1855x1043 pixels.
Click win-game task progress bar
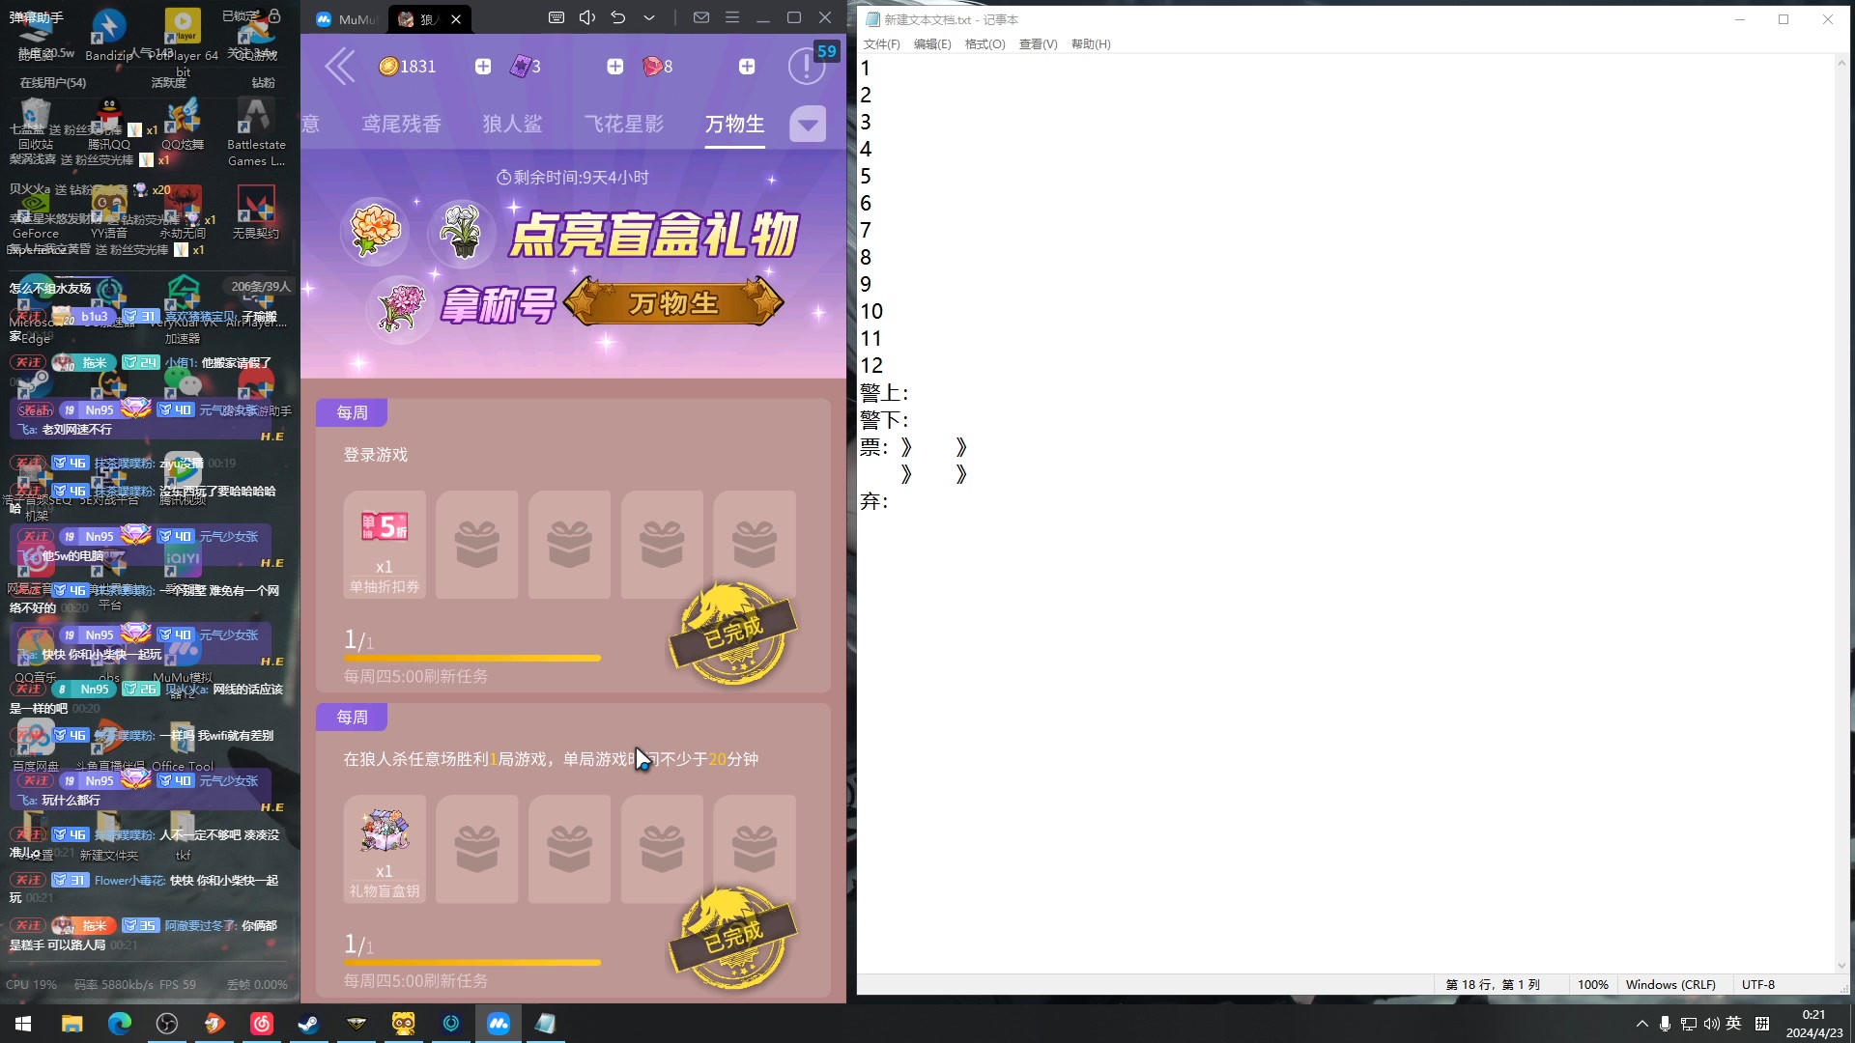coord(472,963)
